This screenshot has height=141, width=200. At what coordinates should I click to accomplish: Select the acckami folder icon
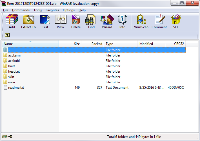click(x=5, y=55)
